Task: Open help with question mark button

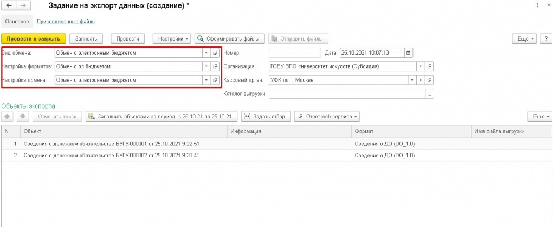Action: point(546,39)
